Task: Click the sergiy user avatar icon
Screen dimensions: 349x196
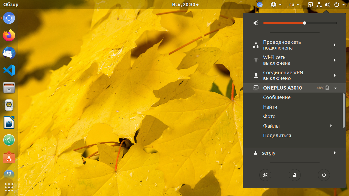Action: click(x=255, y=153)
